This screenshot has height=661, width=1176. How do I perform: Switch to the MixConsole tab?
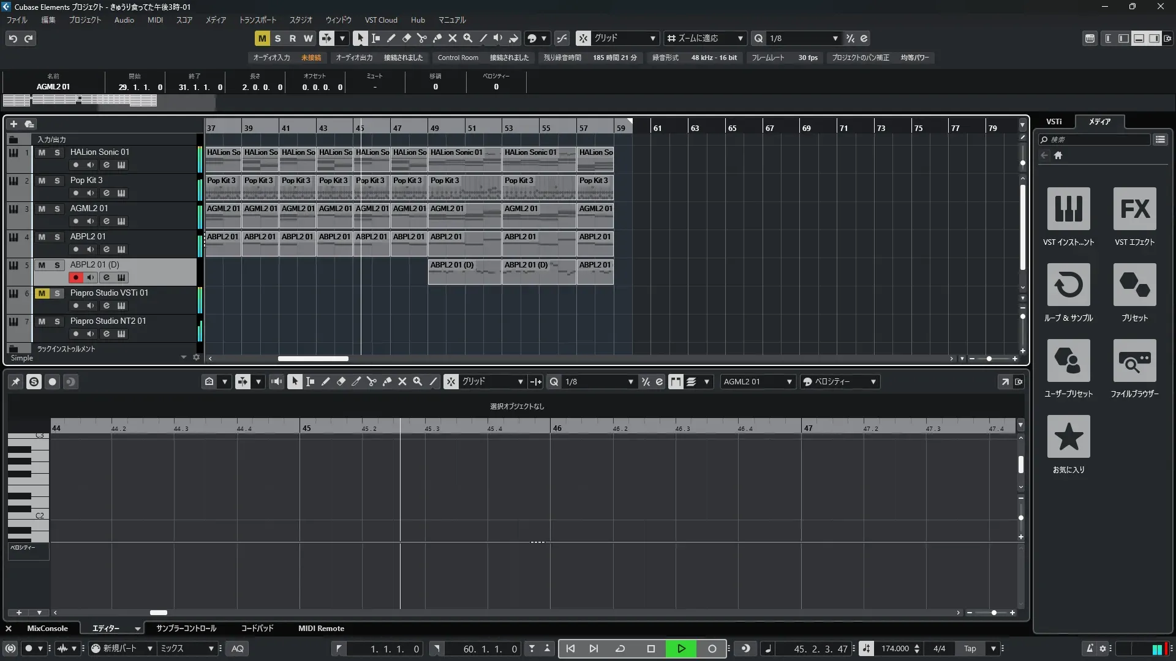47,629
